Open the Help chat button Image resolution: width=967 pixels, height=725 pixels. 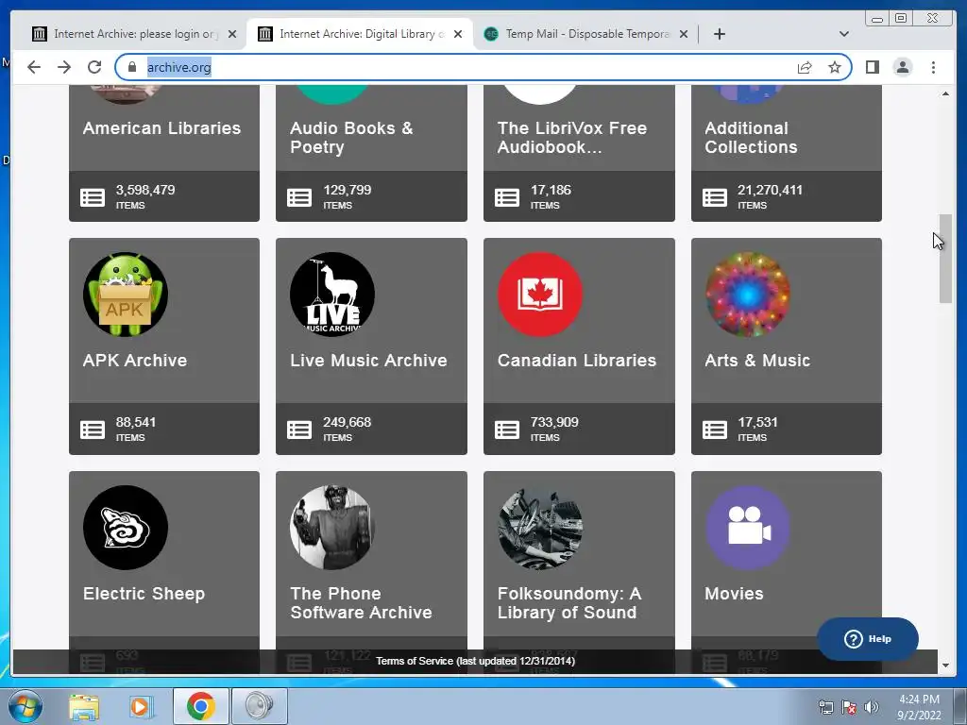click(868, 639)
